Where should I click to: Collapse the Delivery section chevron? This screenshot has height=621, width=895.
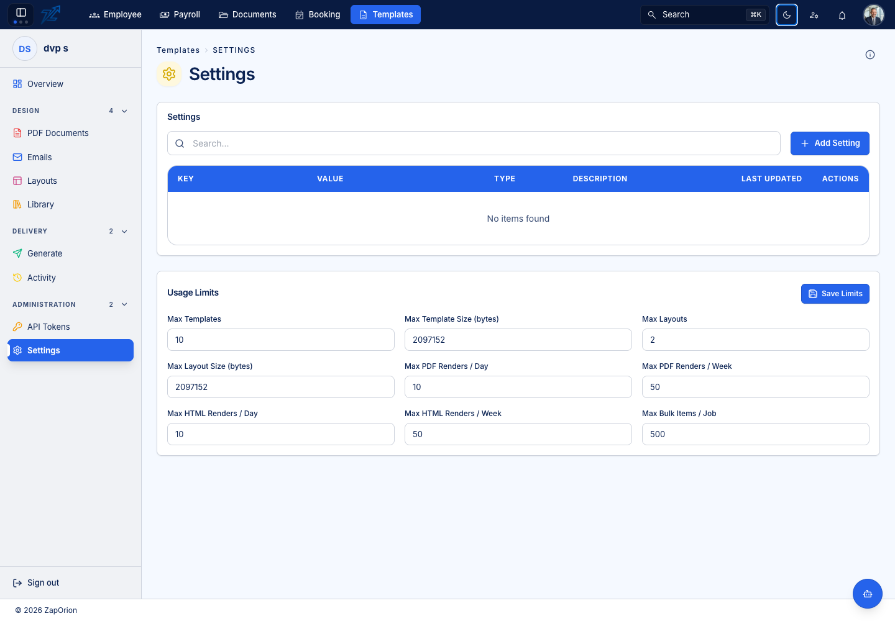(124, 232)
